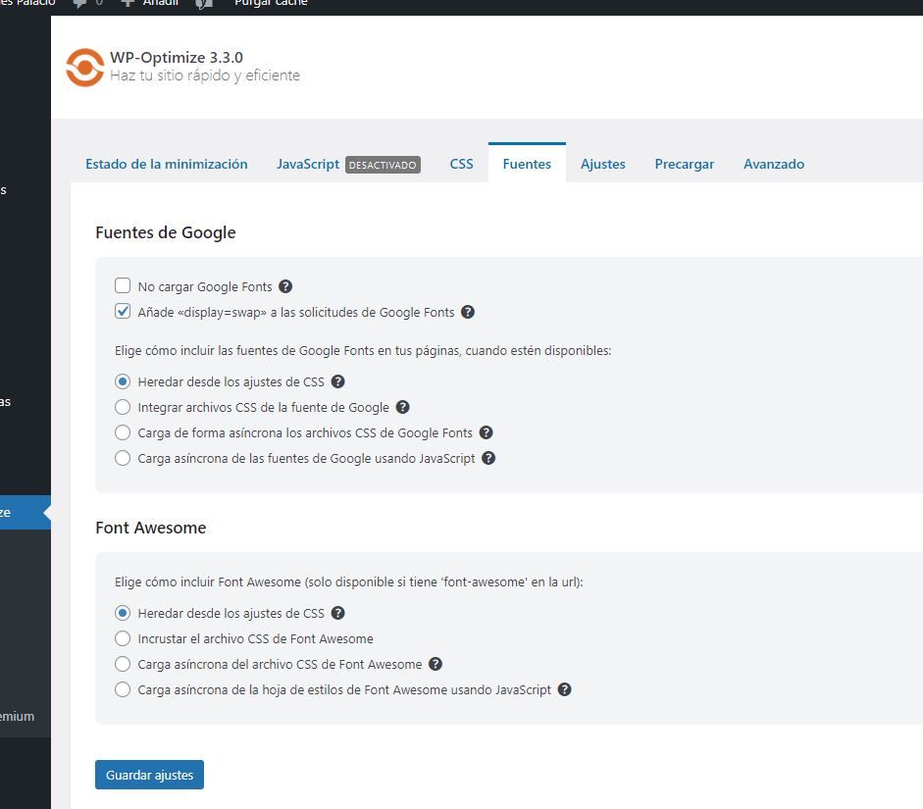Image resolution: width=923 pixels, height=809 pixels.
Task: Select Font Awesome Heredar desde los ajustes de CSS
Action: [x=123, y=613]
